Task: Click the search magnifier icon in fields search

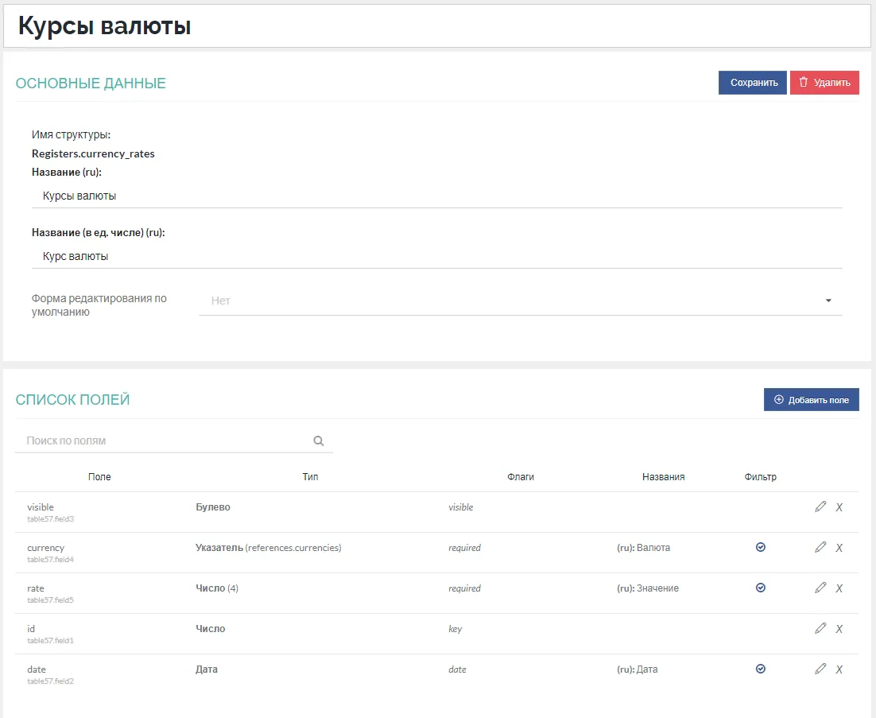Action: [x=319, y=441]
